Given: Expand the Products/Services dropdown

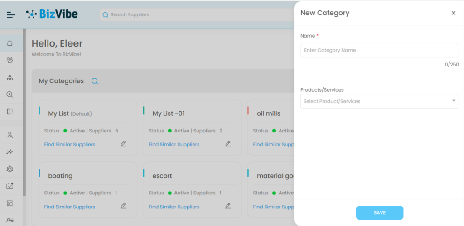Looking at the screenshot, I should tap(379, 101).
